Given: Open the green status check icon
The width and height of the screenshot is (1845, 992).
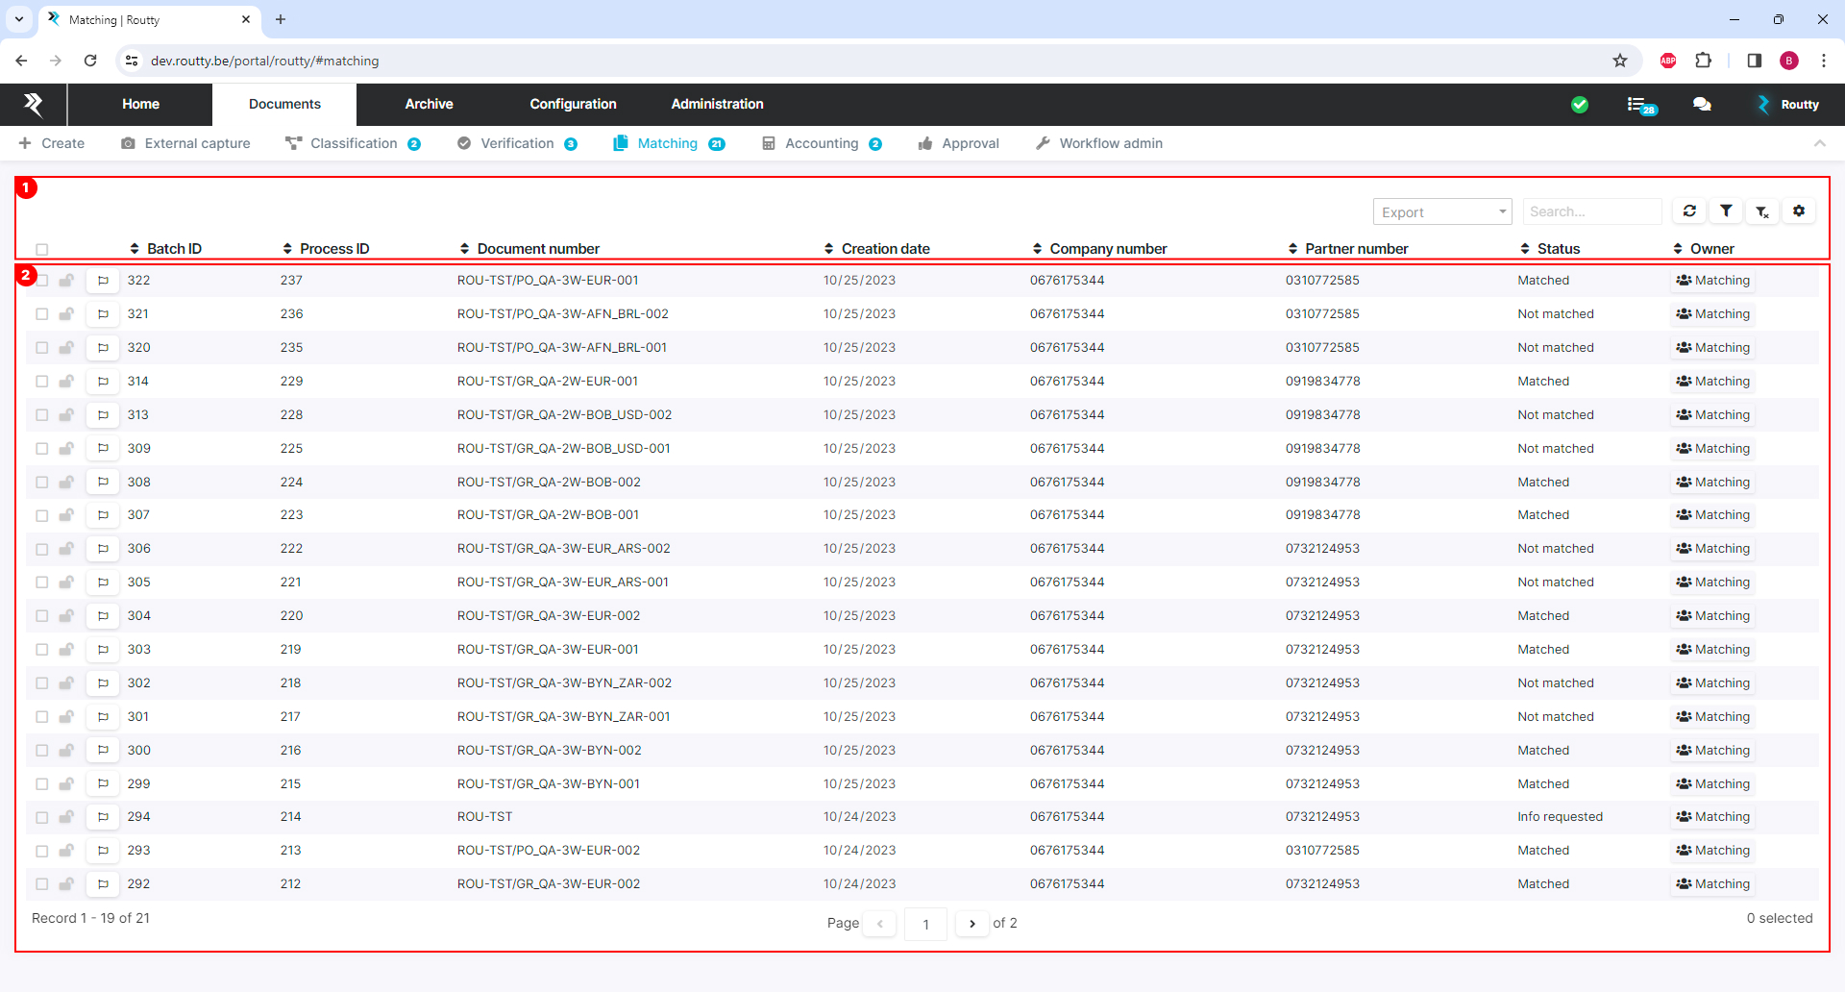Looking at the screenshot, I should [1580, 105].
